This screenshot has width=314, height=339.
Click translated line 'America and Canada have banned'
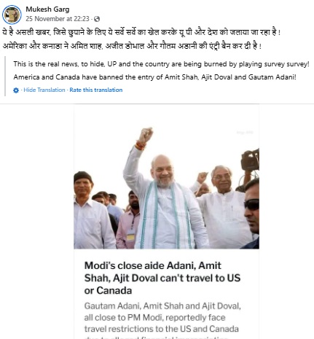pyautogui.click(x=155, y=77)
